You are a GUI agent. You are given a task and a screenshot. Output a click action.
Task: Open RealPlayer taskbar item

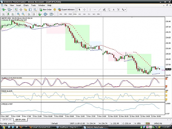point(69,127)
